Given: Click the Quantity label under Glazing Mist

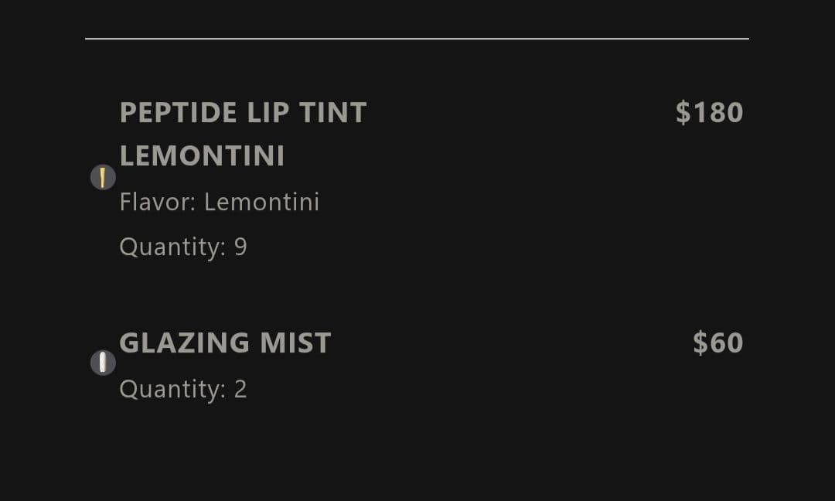Looking at the screenshot, I should (172, 389).
